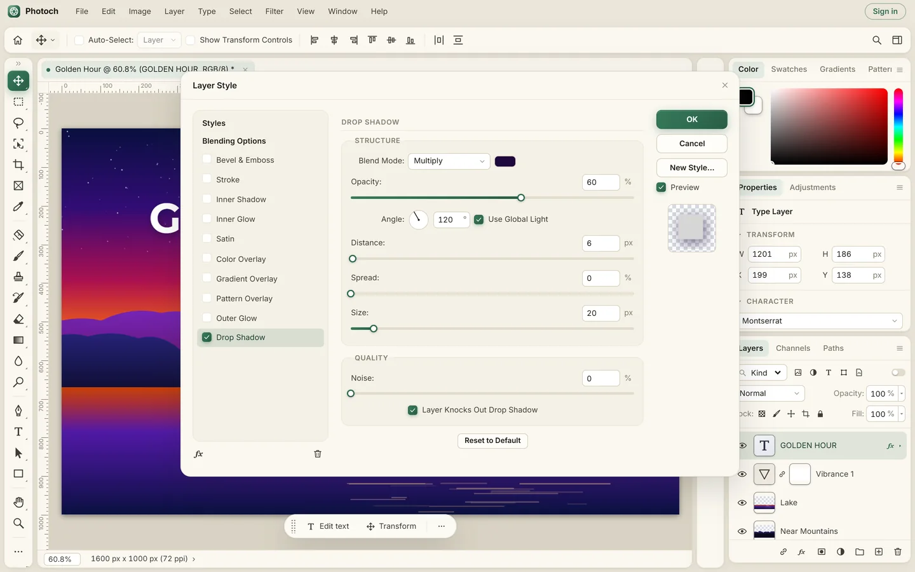Select the Eyedropper tool
Image resolution: width=915 pixels, height=572 pixels.
[18, 207]
